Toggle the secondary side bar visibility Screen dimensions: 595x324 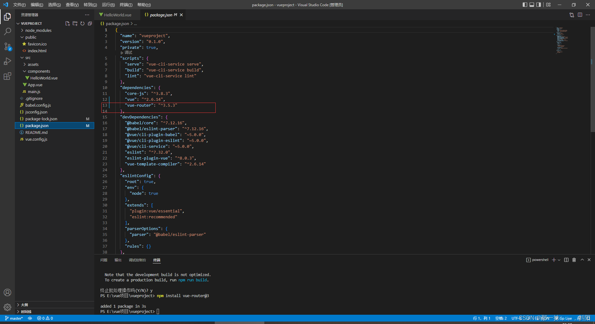point(539,5)
